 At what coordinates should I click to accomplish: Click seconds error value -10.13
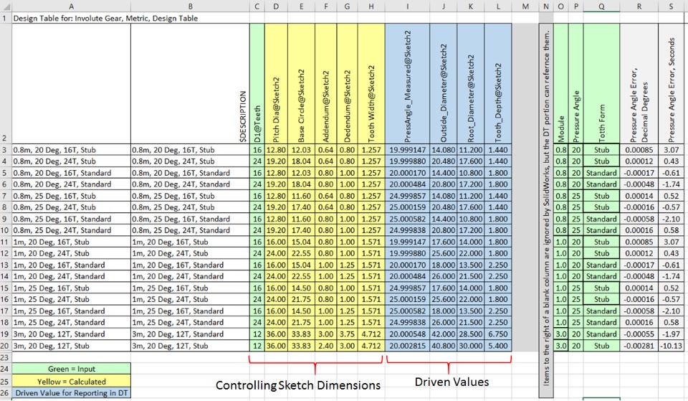click(672, 346)
